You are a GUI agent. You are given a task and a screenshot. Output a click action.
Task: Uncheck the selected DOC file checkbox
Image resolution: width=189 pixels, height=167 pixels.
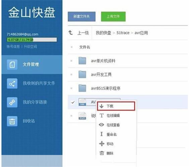click(x=73, y=102)
